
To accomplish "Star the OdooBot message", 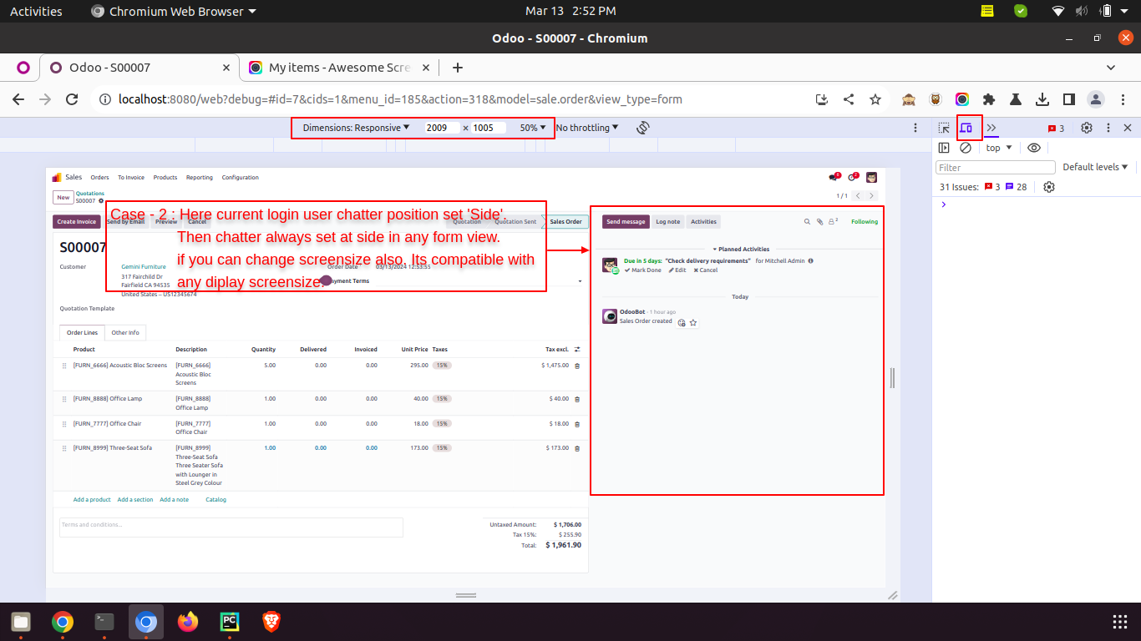I will 693,322.
